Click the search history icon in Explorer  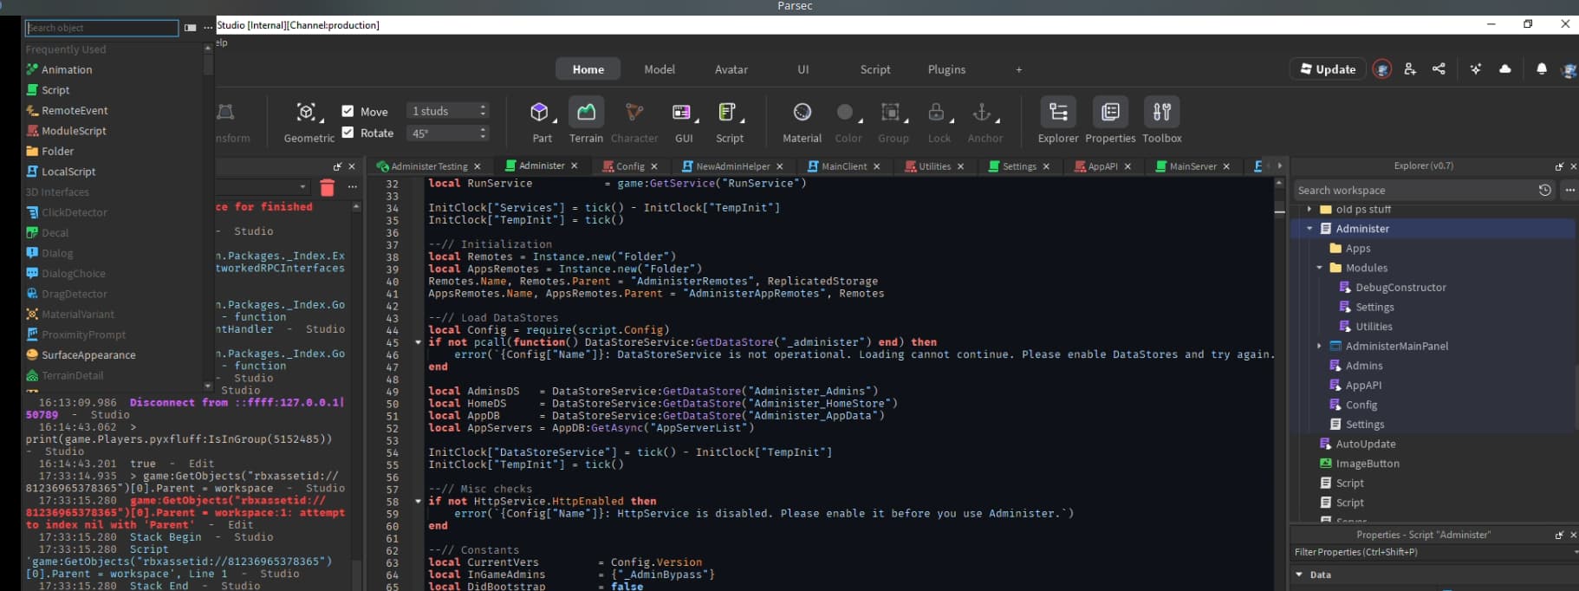tap(1544, 190)
